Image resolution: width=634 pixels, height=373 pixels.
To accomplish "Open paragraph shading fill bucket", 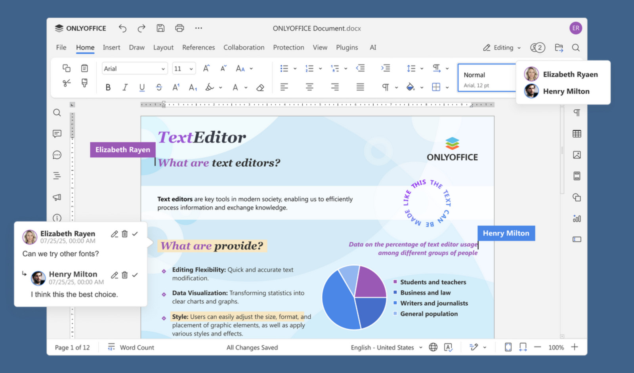I will [411, 87].
